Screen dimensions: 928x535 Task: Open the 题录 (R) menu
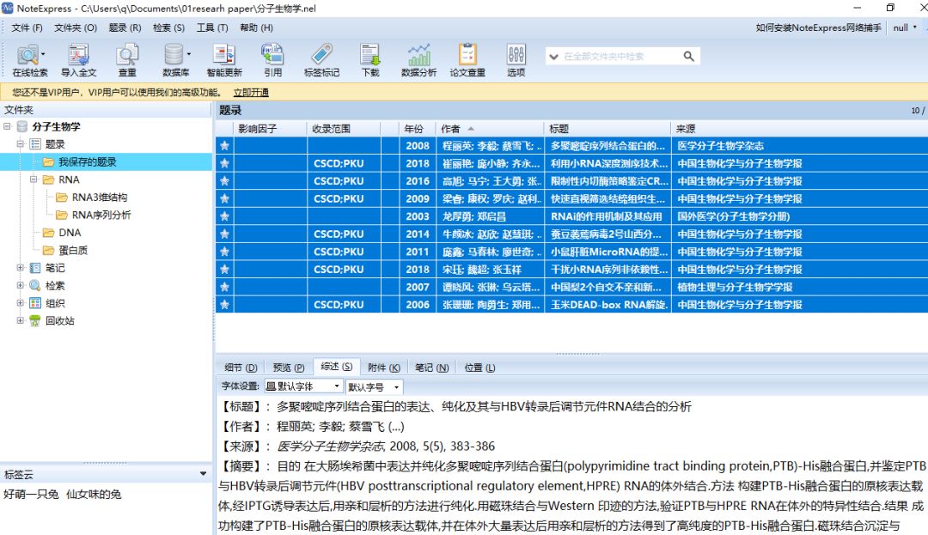125,27
